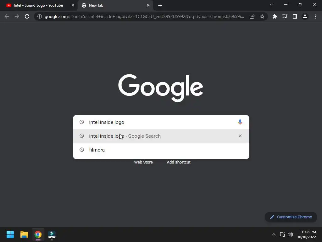Open the tab search dropdown arrow

(x=271, y=4)
